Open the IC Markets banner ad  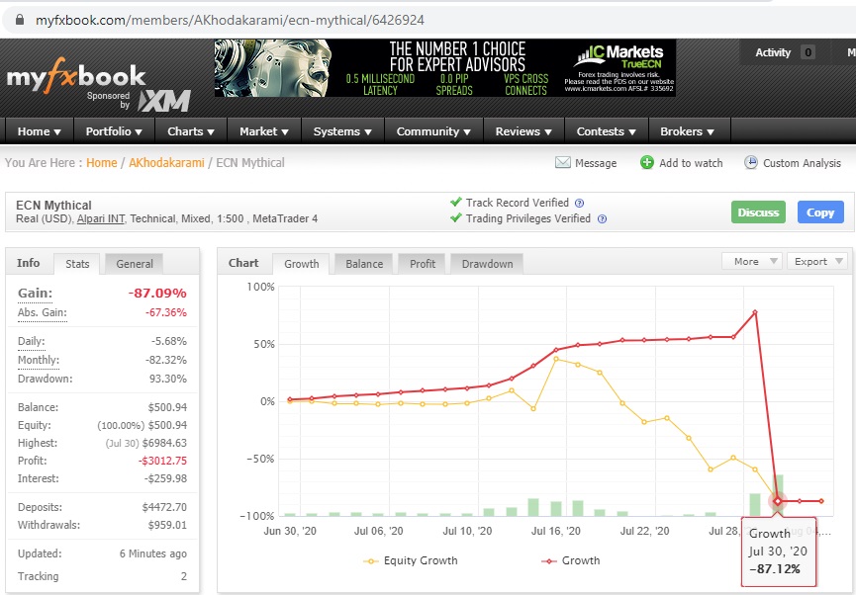[x=445, y=68]
